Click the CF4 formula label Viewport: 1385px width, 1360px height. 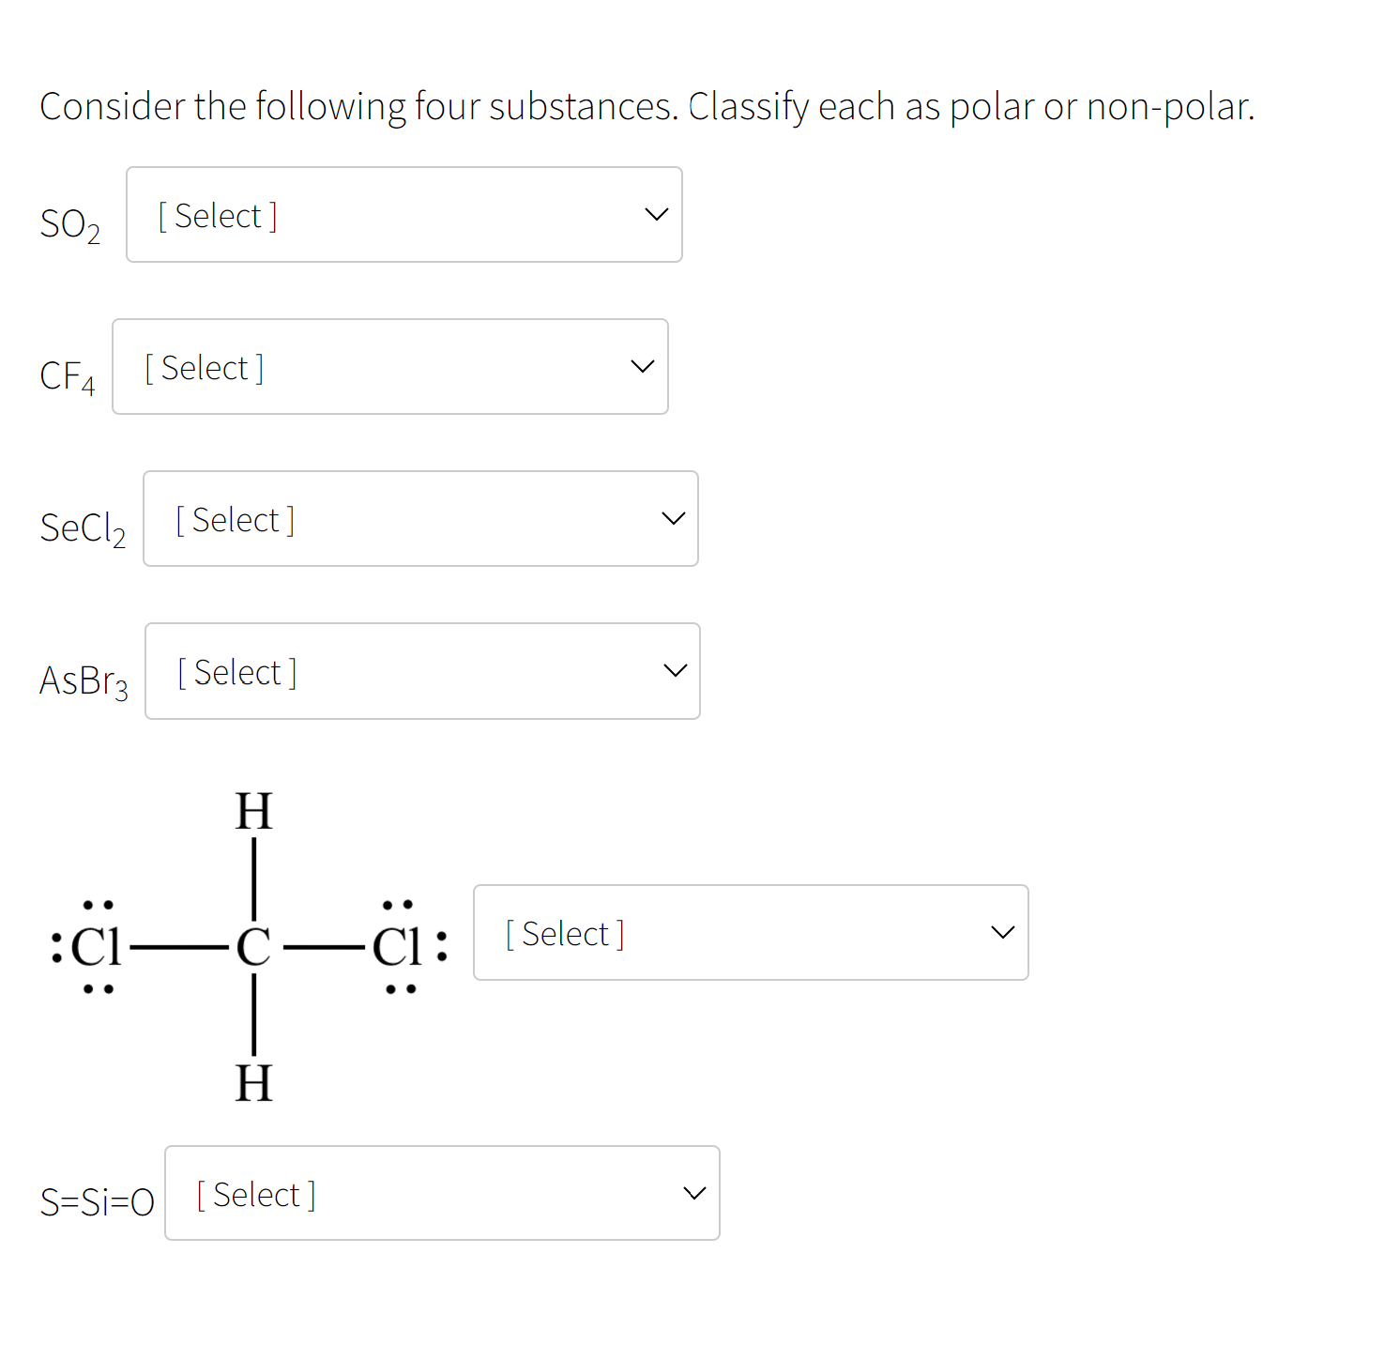[x=67, y=375]
